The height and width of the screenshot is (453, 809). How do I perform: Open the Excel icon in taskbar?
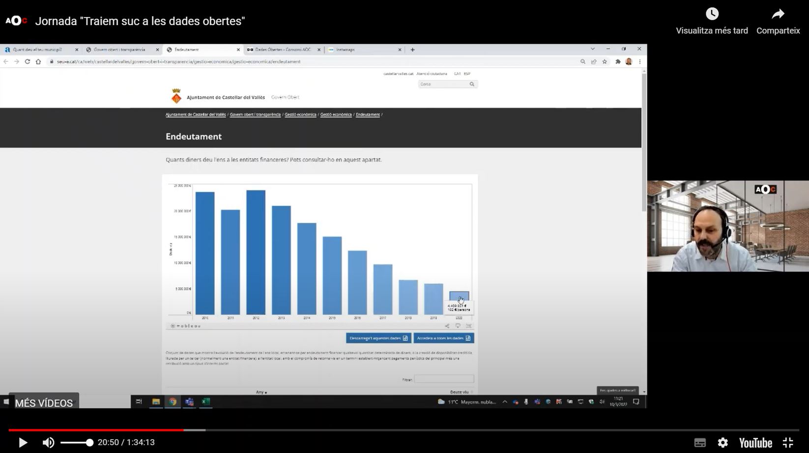pyautogui.click(x=205, y=401)
